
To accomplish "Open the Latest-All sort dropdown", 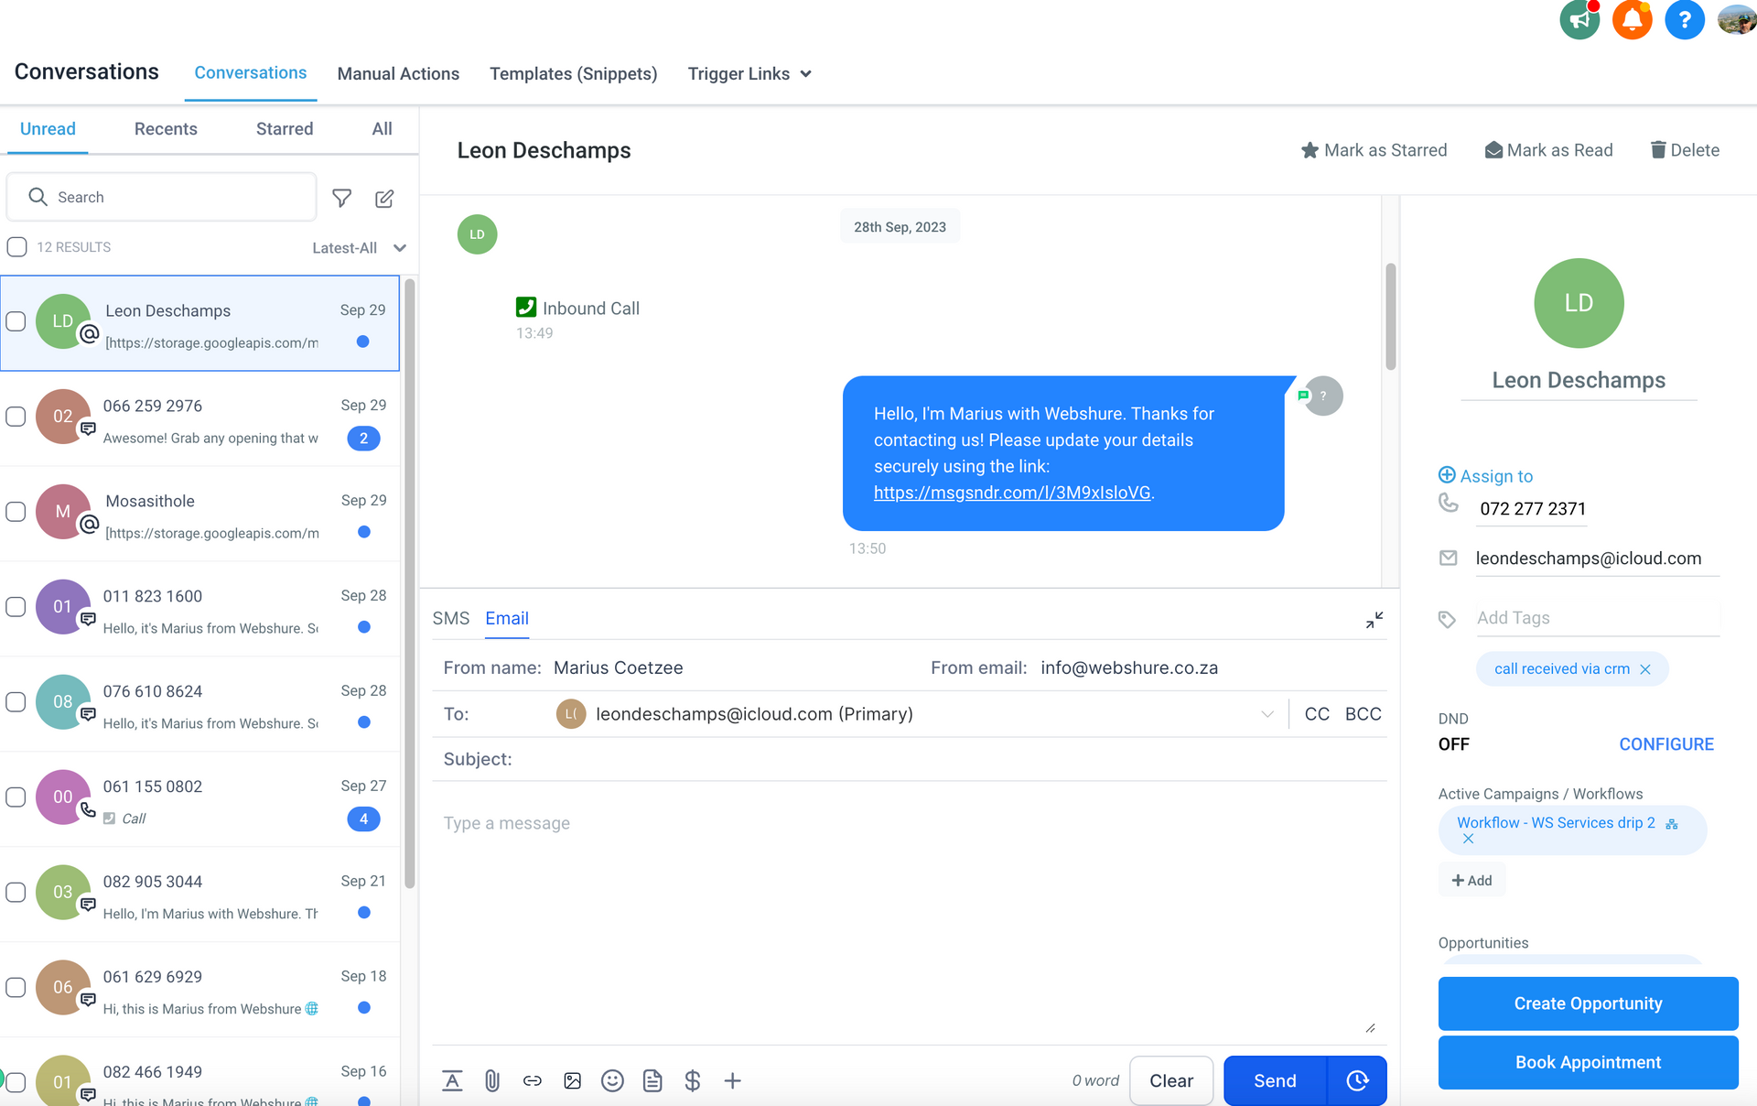I will tap(359, 248).
